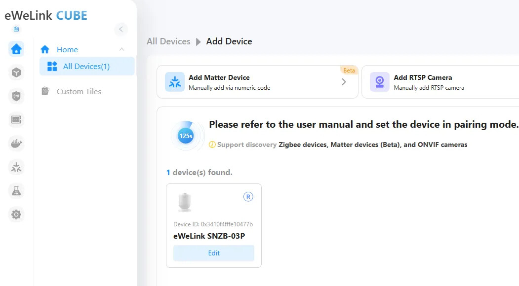Select All Devices(1) menu item
Screen dimensions: 519x286
click(86, 67)
